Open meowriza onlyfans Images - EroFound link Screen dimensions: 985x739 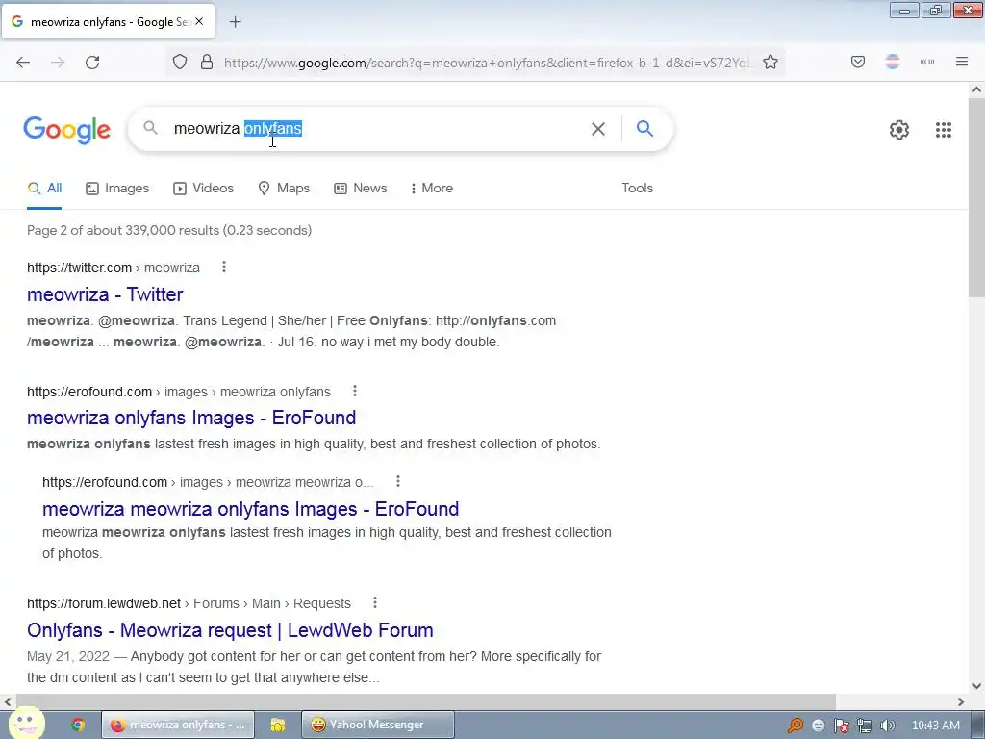pyautogui.click(x=191, y=418)
